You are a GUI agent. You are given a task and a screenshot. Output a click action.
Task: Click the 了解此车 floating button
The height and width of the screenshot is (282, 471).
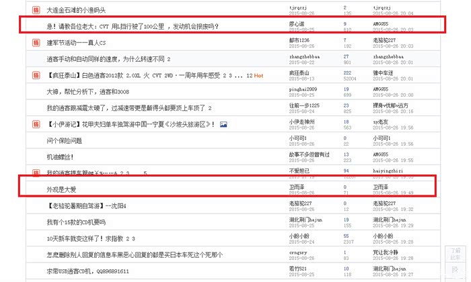pos(456,254)
